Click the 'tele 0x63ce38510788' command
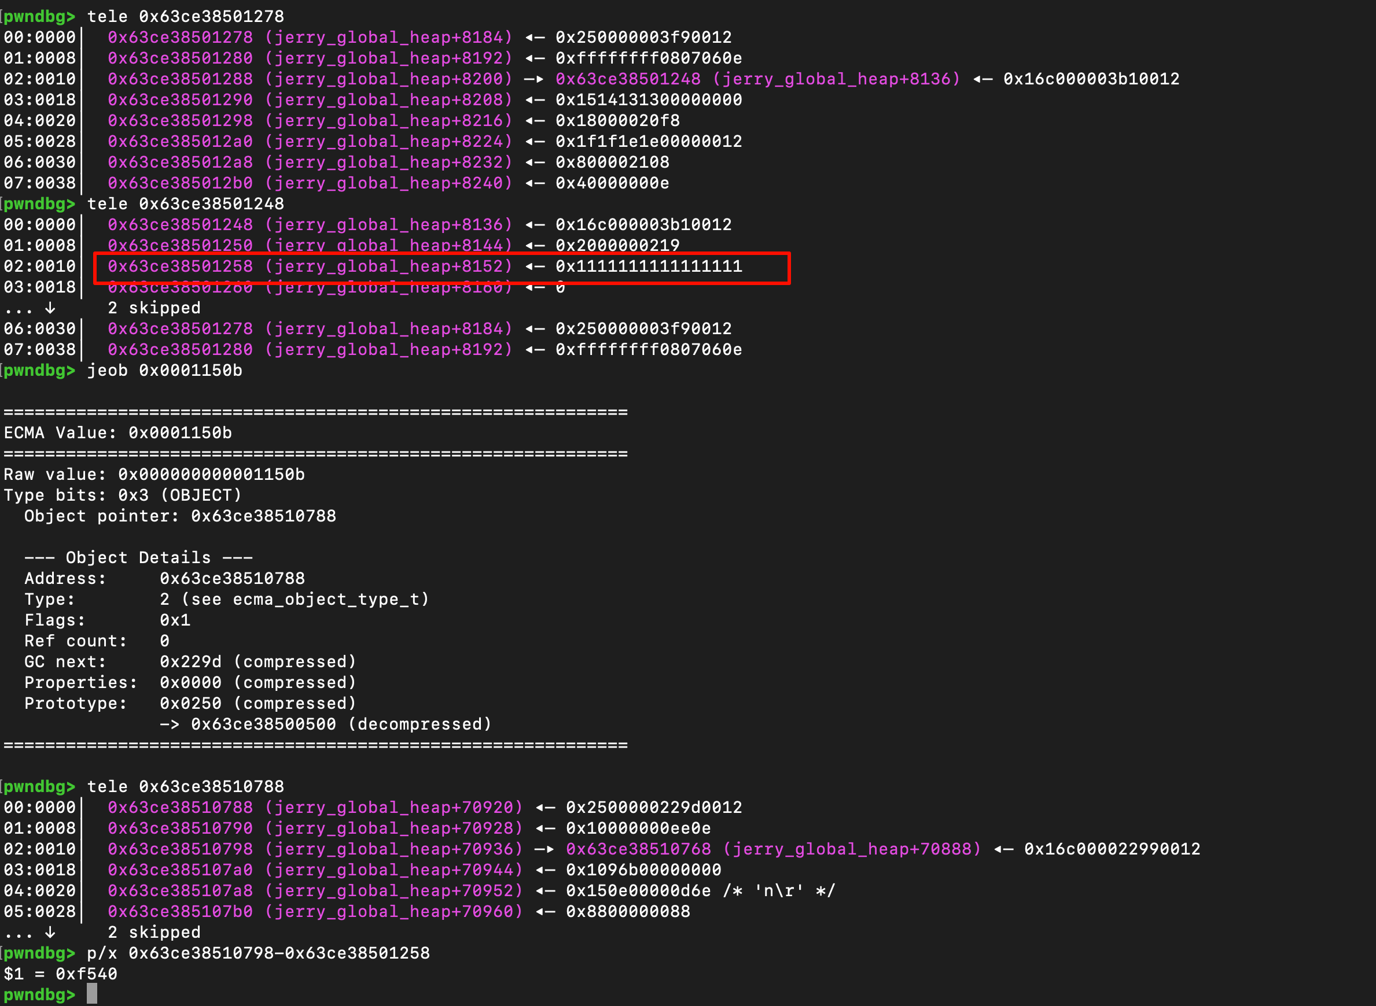Image resolution: width=1376 pixels, height=1006 pixels. click(185, 786)
